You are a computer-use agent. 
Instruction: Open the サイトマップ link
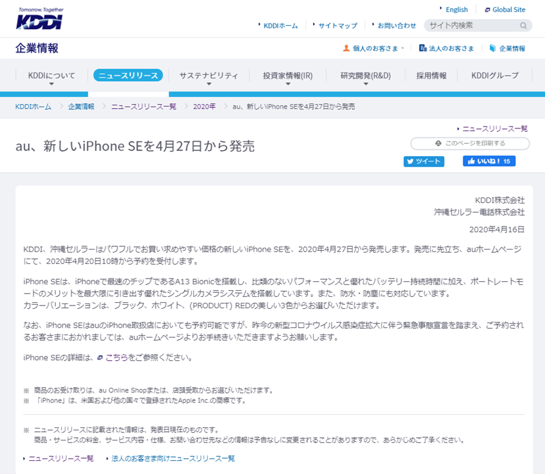(x=338, y=26)
